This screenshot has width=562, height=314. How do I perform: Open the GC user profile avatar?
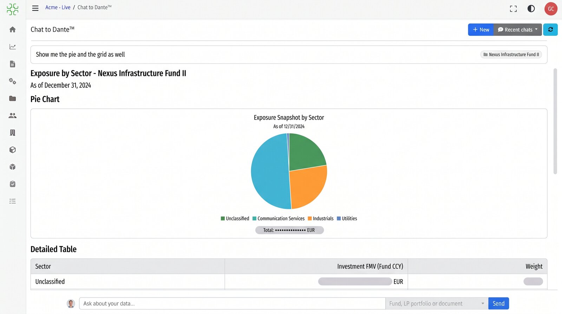[551, 9]
